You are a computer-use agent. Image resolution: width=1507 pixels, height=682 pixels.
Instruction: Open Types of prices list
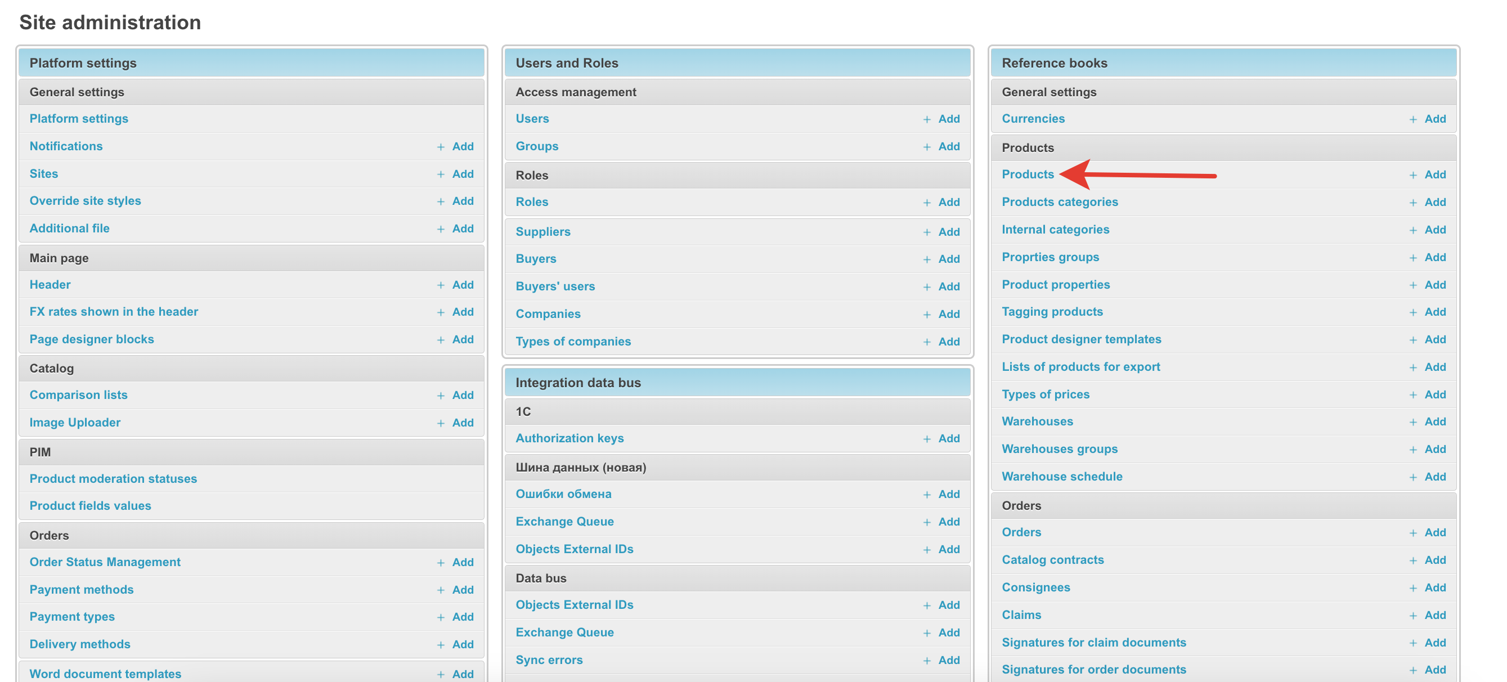[x=1046, y=394]
